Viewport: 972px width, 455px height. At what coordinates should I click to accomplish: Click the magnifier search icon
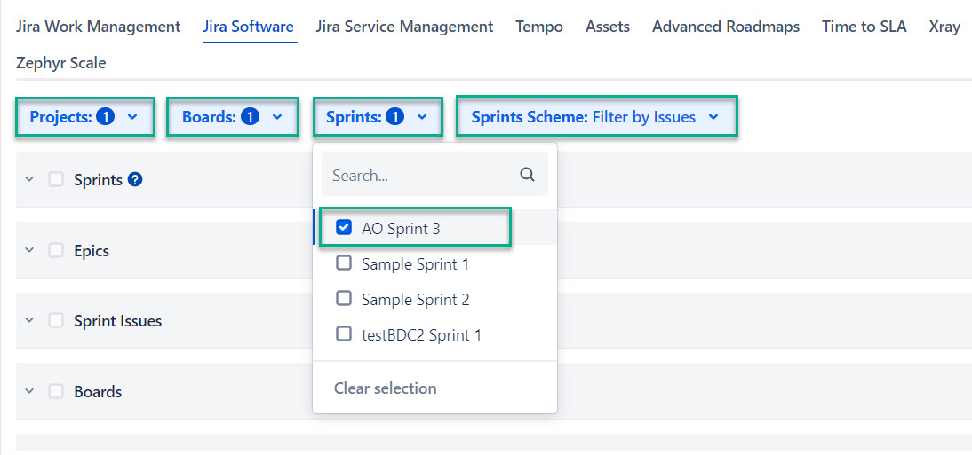pyautogui.click(x=527, y=175)
